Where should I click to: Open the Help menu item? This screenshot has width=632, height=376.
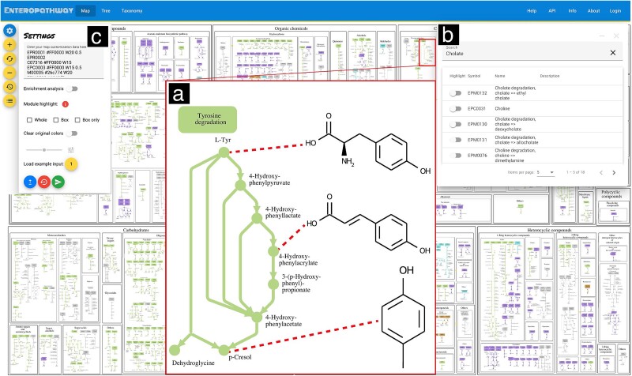click(x=532, y=11)
